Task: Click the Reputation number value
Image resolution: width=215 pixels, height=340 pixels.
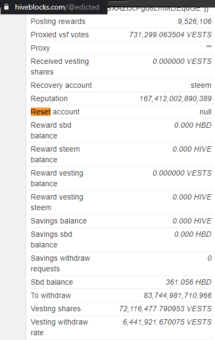Action: coord(176,98)
